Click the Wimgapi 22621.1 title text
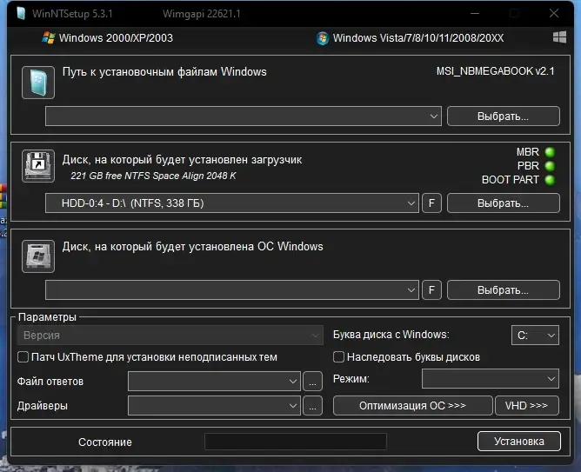The height and width of the screenshot is (472, 581). [x=202, y=14]
